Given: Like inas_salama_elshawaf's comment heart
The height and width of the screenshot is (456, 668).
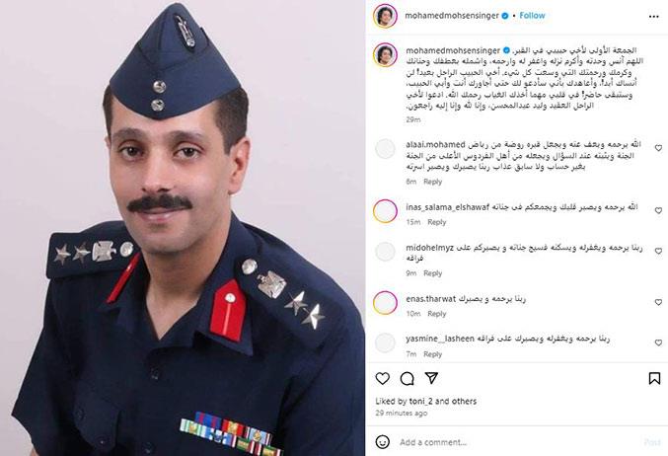Looking at the screenshot, I should click(658, 210).
